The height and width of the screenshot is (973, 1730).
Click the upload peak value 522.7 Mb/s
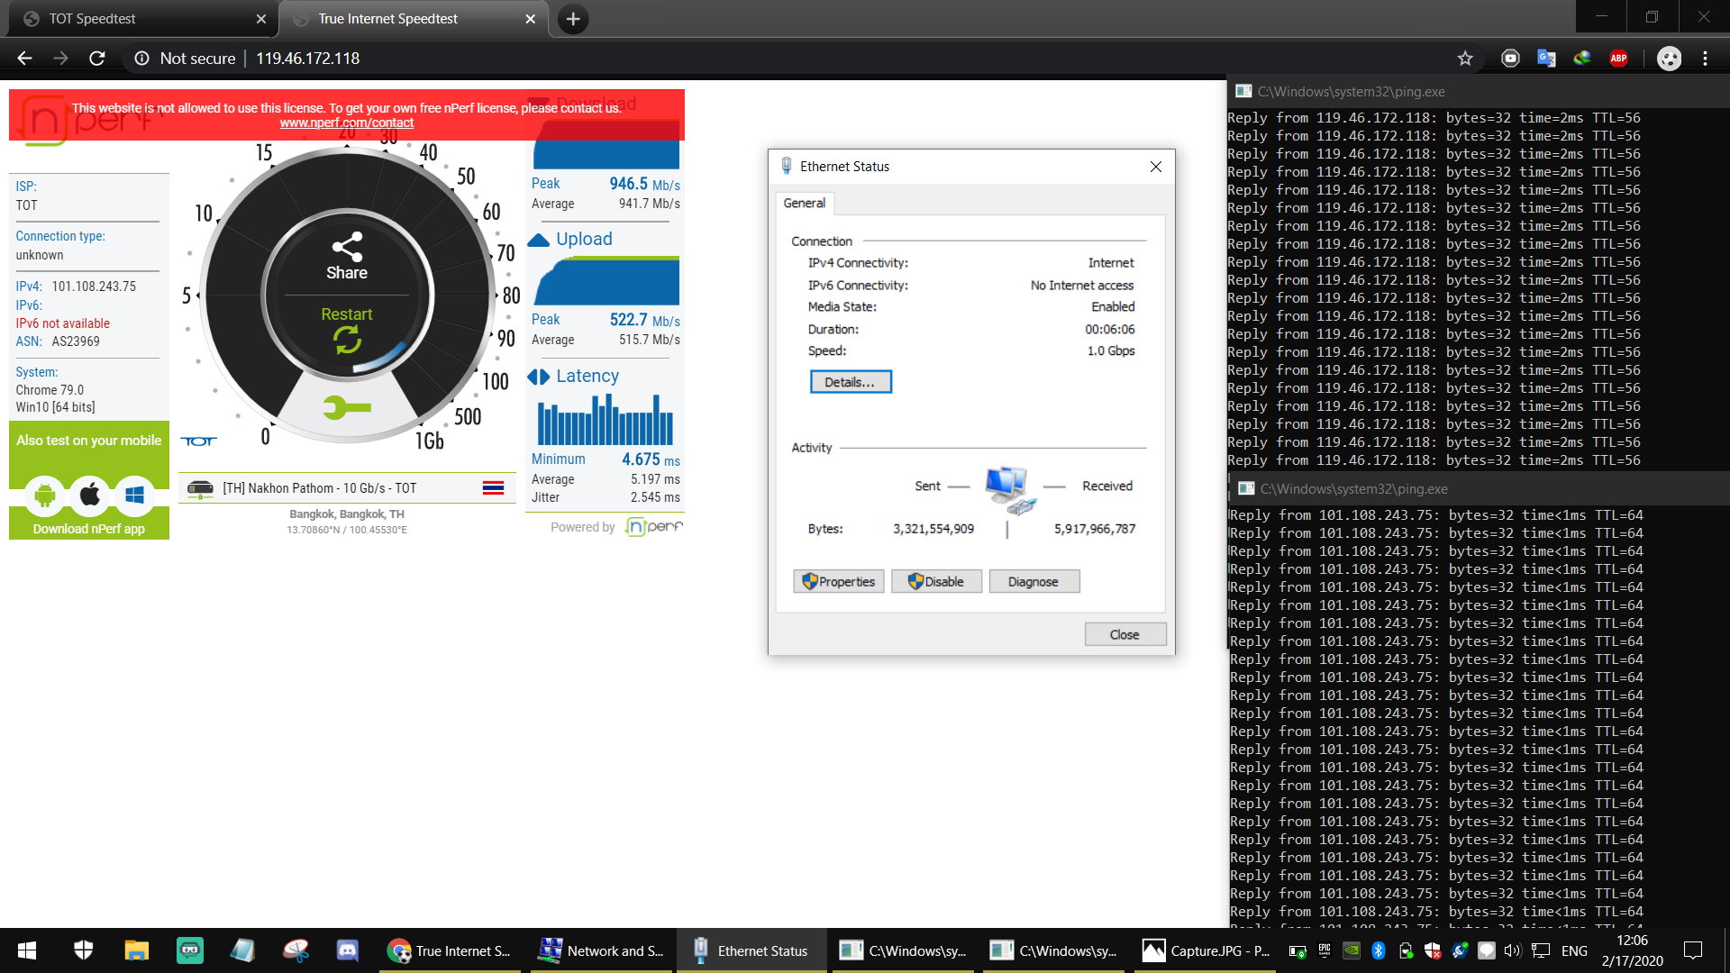pyautogui.click(x=644, y=320)
